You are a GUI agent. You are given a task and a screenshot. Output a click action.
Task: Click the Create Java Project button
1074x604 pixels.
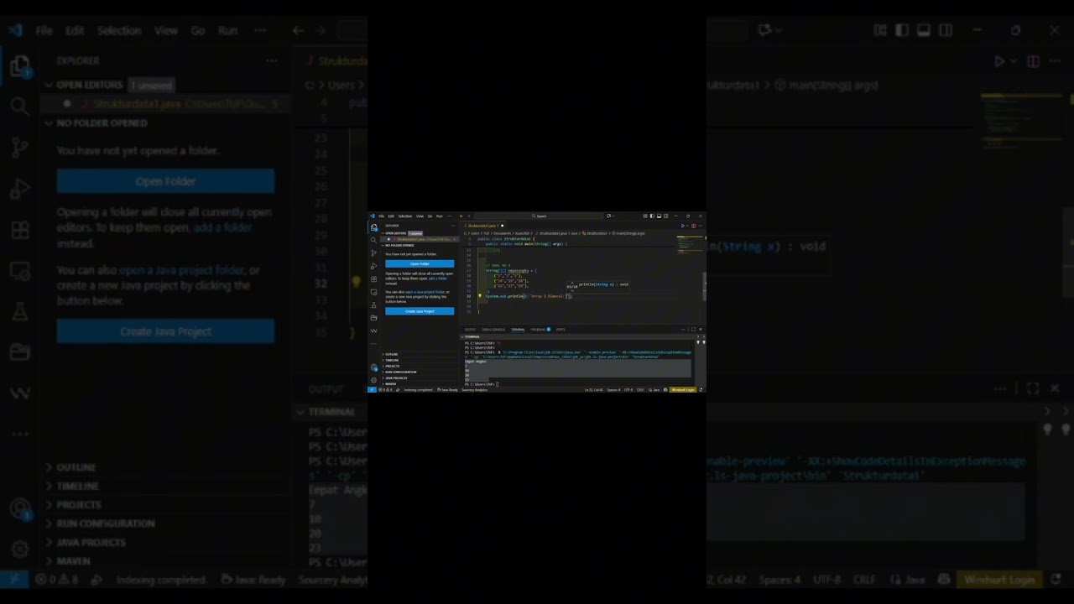coord(420,311)
